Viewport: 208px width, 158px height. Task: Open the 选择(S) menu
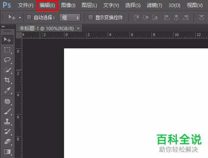tap(133, 5)
